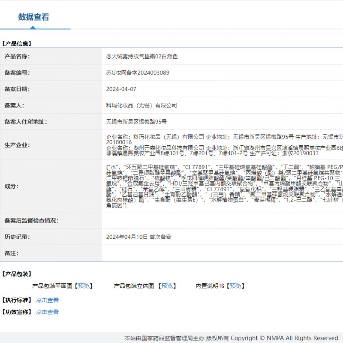This screenshot has width=343, height=343.
Task: Click the 【产品信息】 section heading
Action: [x=17, y=44]
